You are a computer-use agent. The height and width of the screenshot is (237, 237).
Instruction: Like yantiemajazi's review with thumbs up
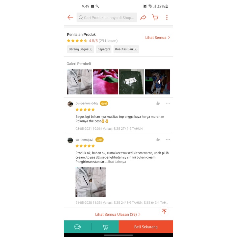[158, 140]
